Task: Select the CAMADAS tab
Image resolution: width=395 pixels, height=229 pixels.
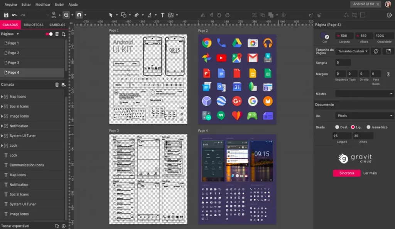Action: point(10,25)
